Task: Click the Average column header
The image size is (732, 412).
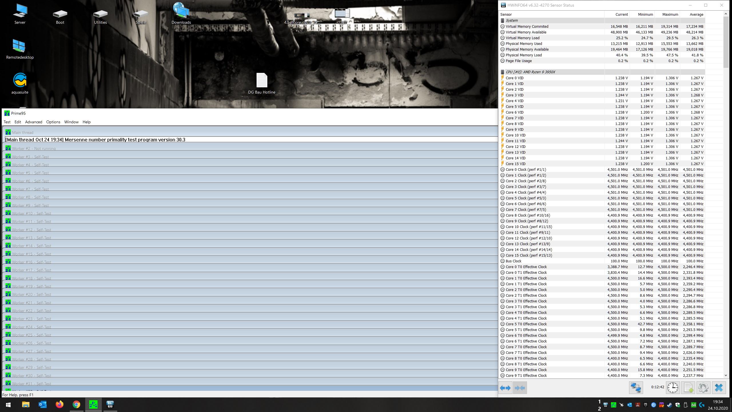Action: coord(692,14)
